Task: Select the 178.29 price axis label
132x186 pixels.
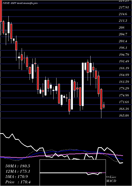Action: click(x=124, y=88)
